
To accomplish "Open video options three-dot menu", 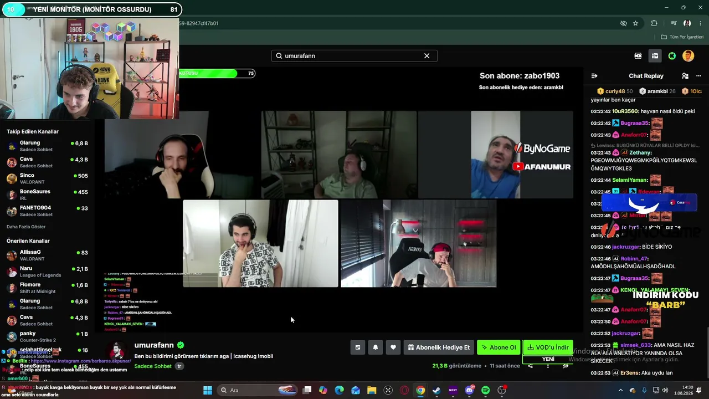I will pos(548,366).
